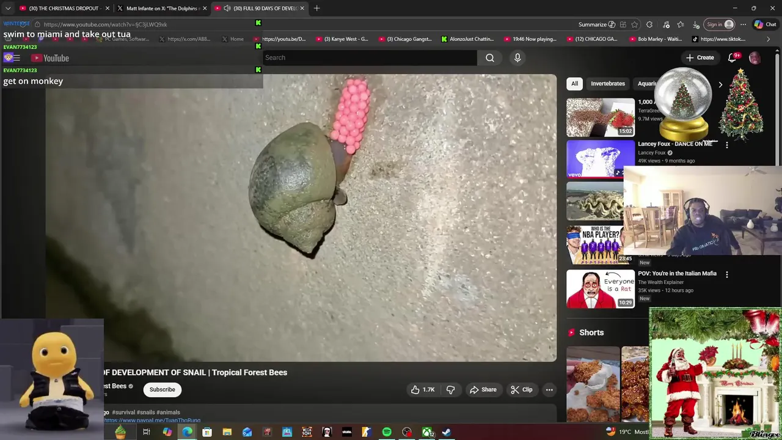782x440 pixels.
Task: Click the weather 19°C taskbar widget
Action: click(x=628, y=432)
